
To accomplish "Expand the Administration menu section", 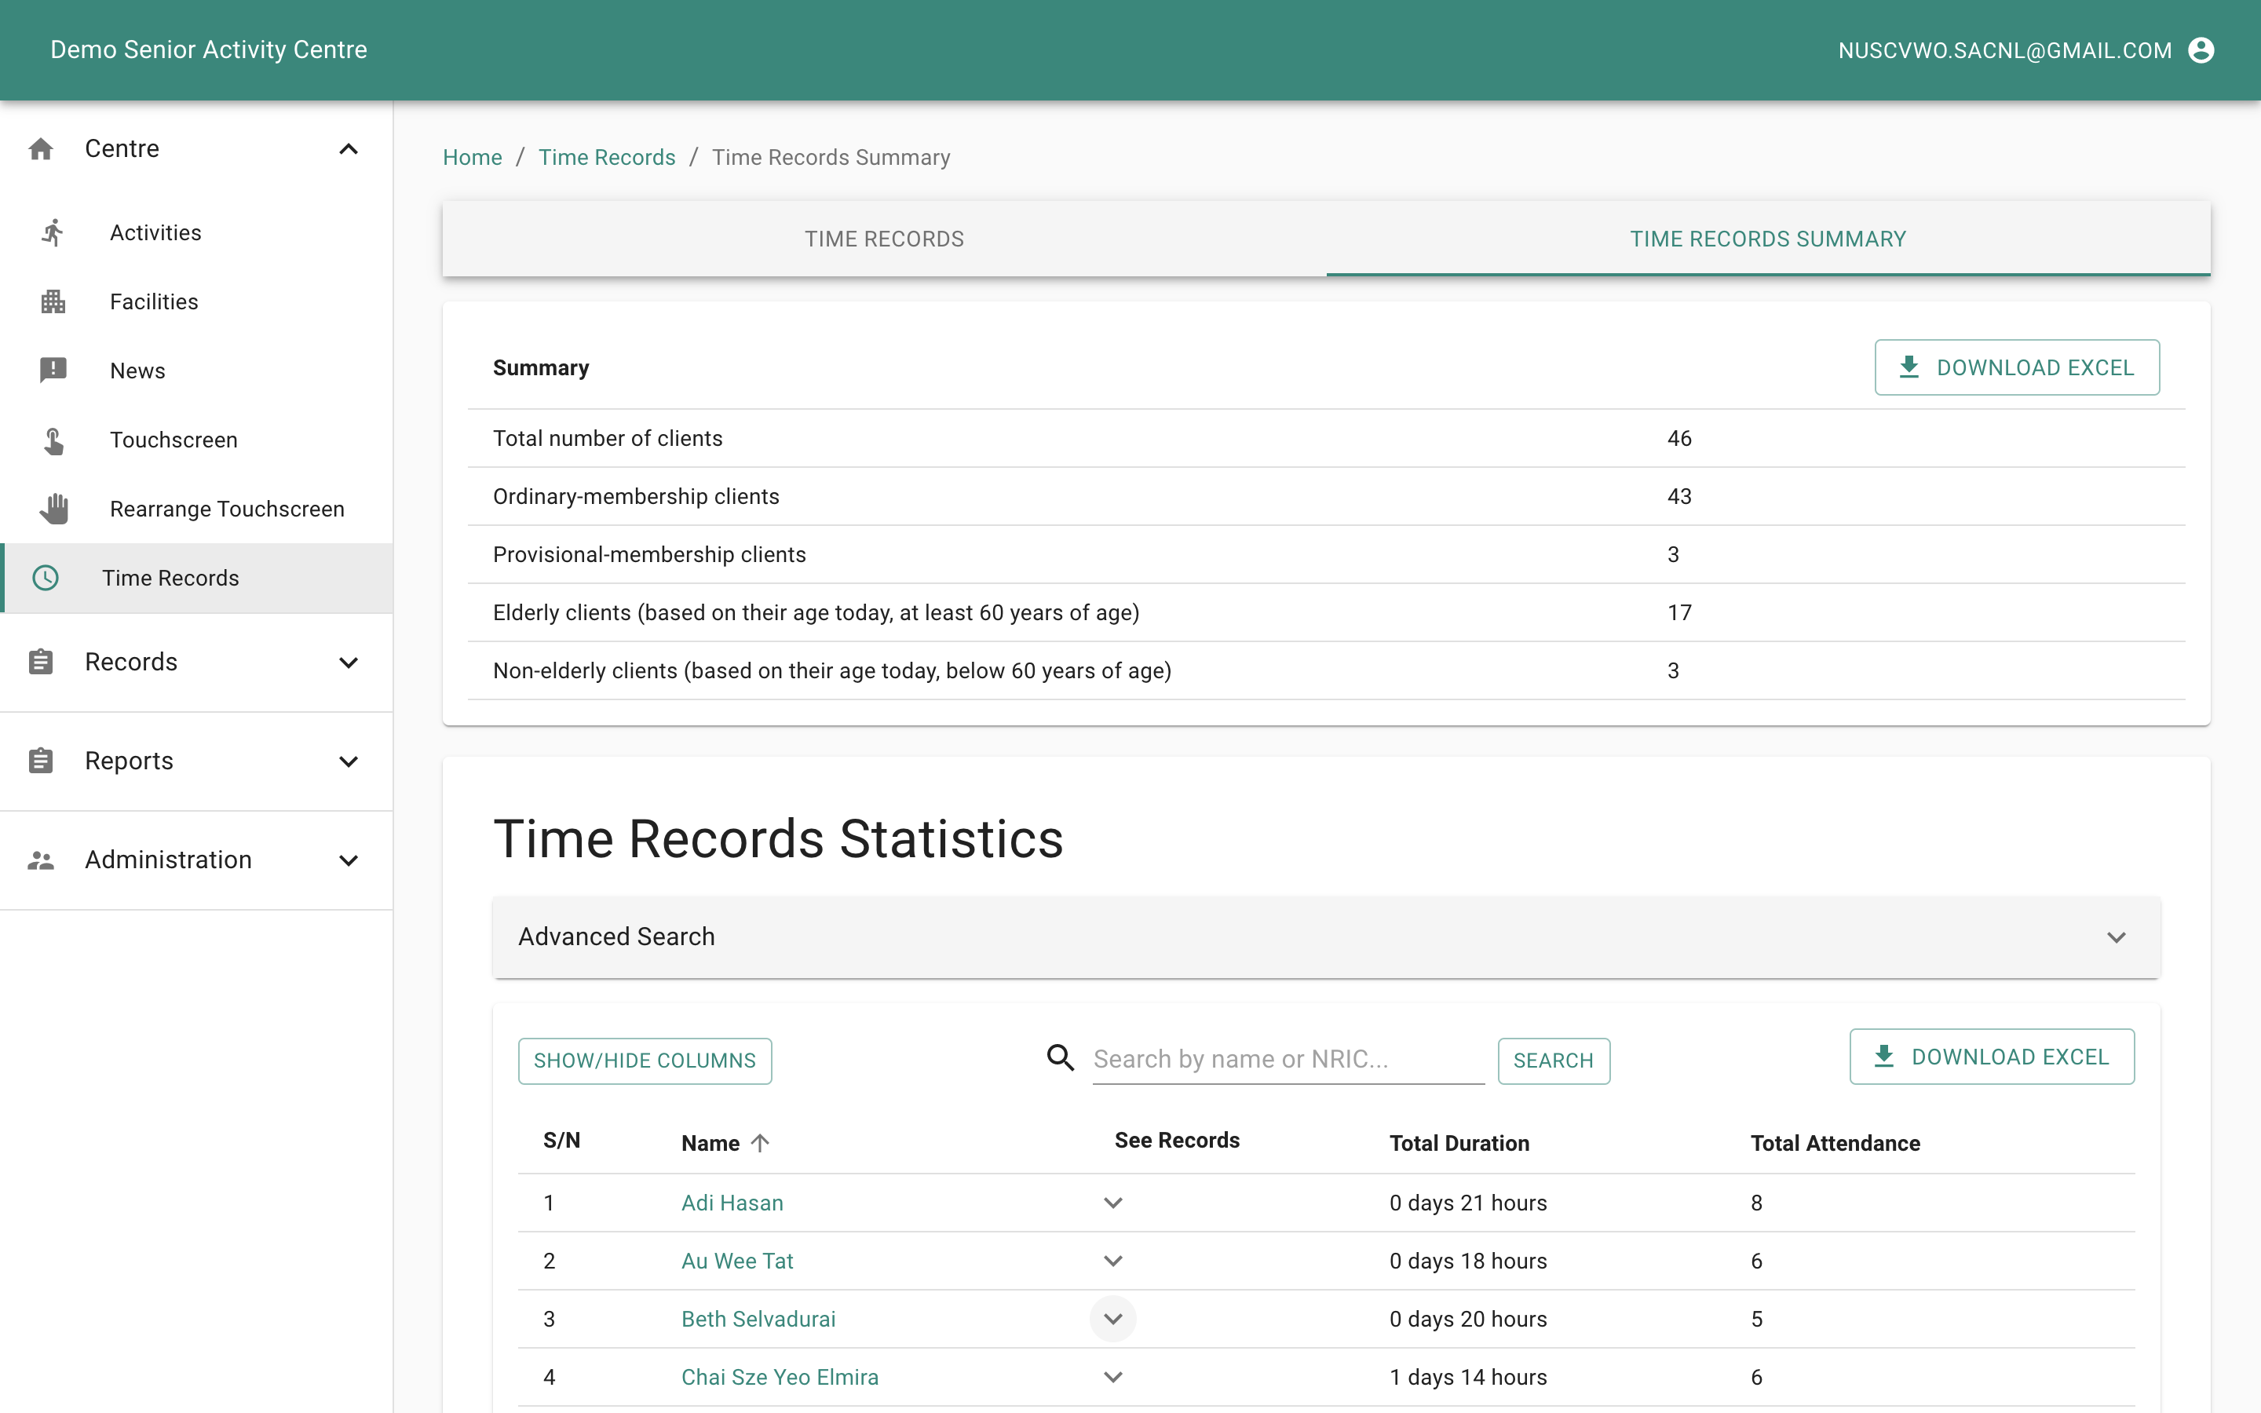I will [x=349, y=860].
